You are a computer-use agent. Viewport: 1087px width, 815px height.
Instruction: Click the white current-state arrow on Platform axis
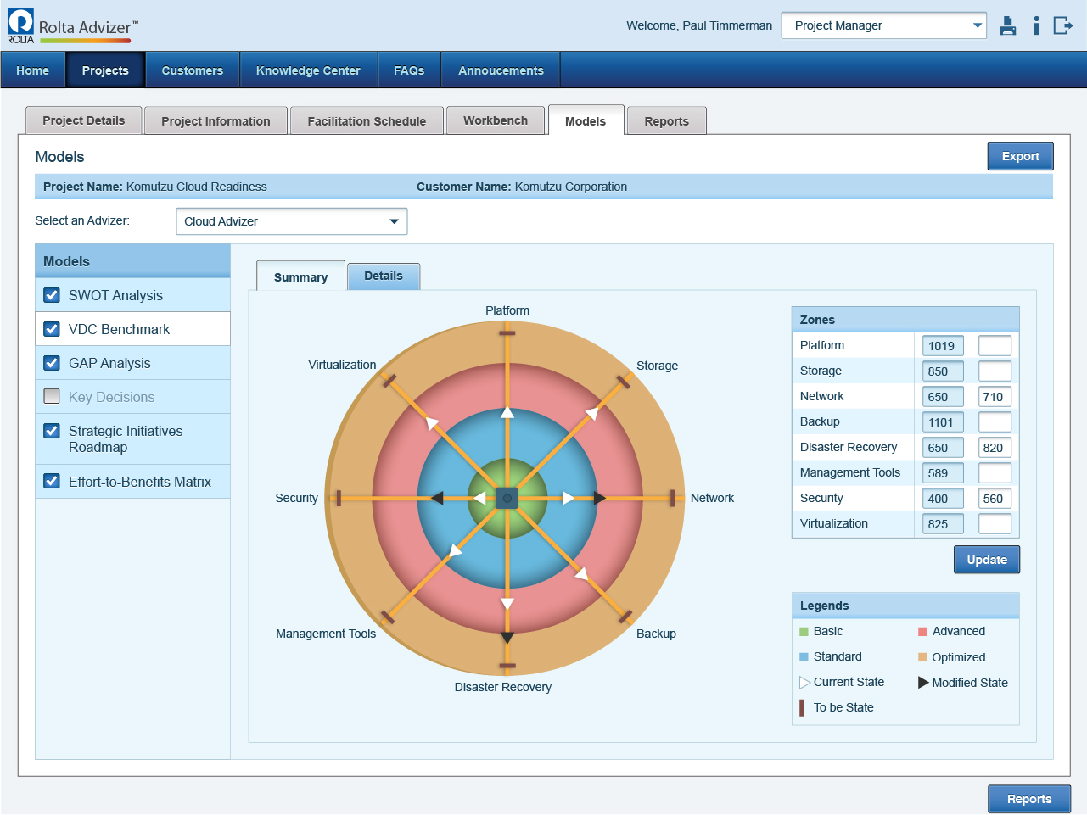507,412
